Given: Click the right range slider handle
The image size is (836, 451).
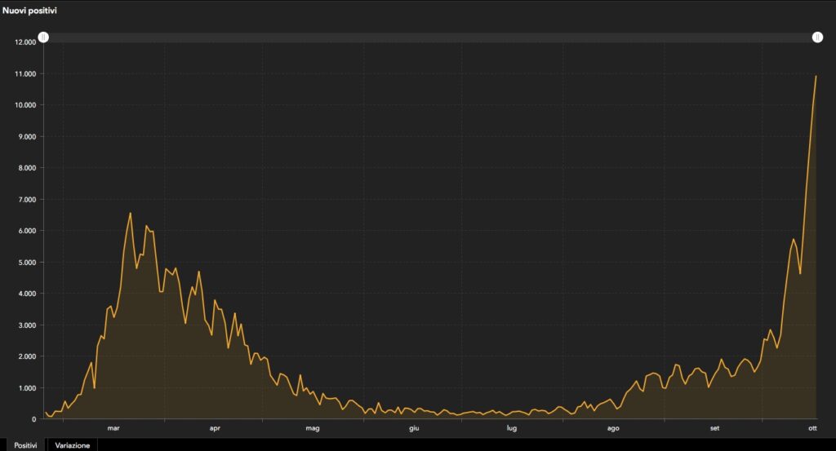Looking at the screenshot, I should tap(817, 38).
